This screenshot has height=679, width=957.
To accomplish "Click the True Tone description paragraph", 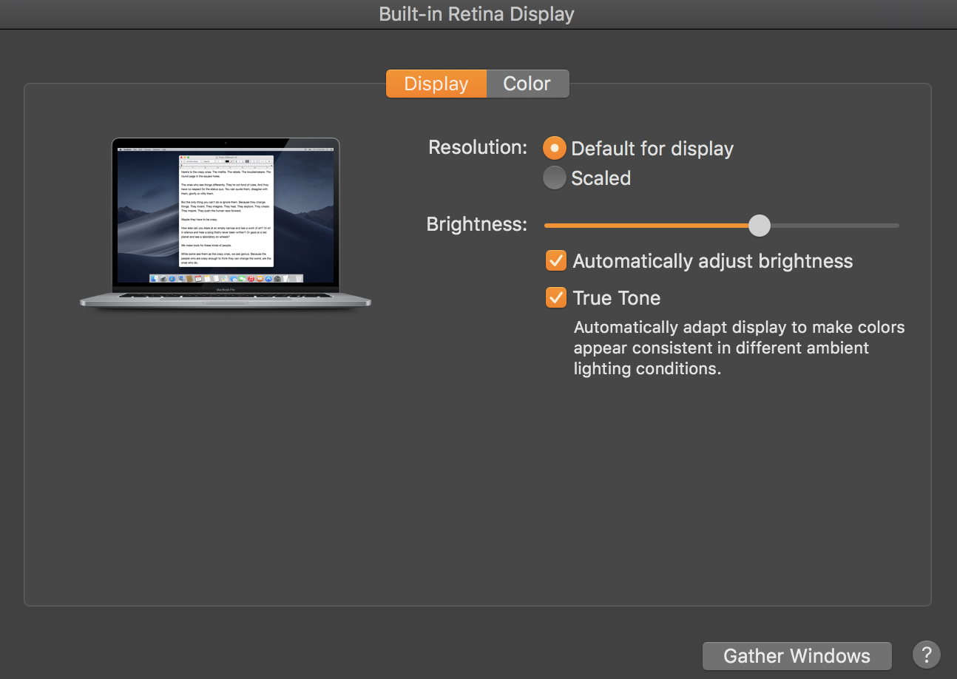I will tap(739, 348).
